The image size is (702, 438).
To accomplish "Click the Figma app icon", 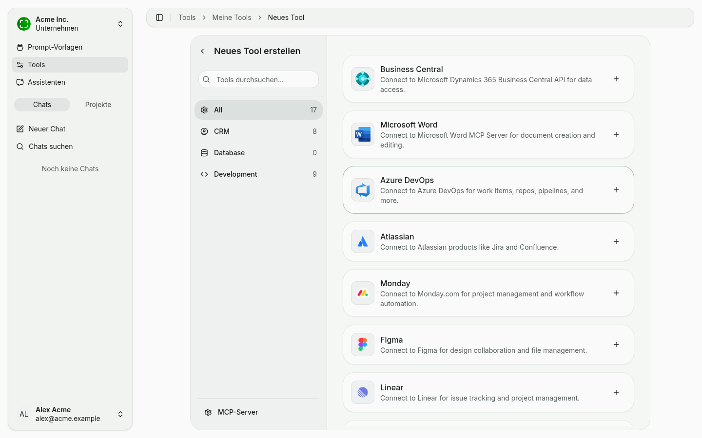I will tap(363, 345).
